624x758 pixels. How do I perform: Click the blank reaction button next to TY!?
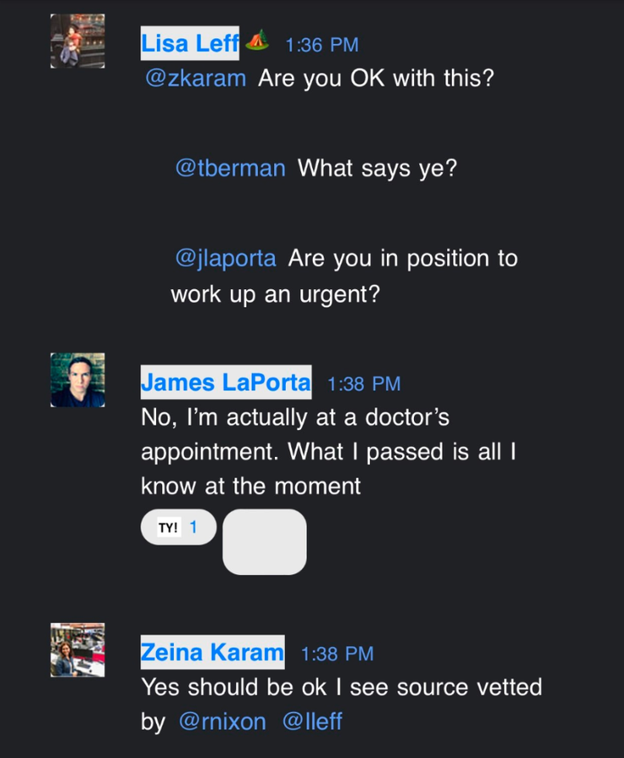click(x=264, y=541)
